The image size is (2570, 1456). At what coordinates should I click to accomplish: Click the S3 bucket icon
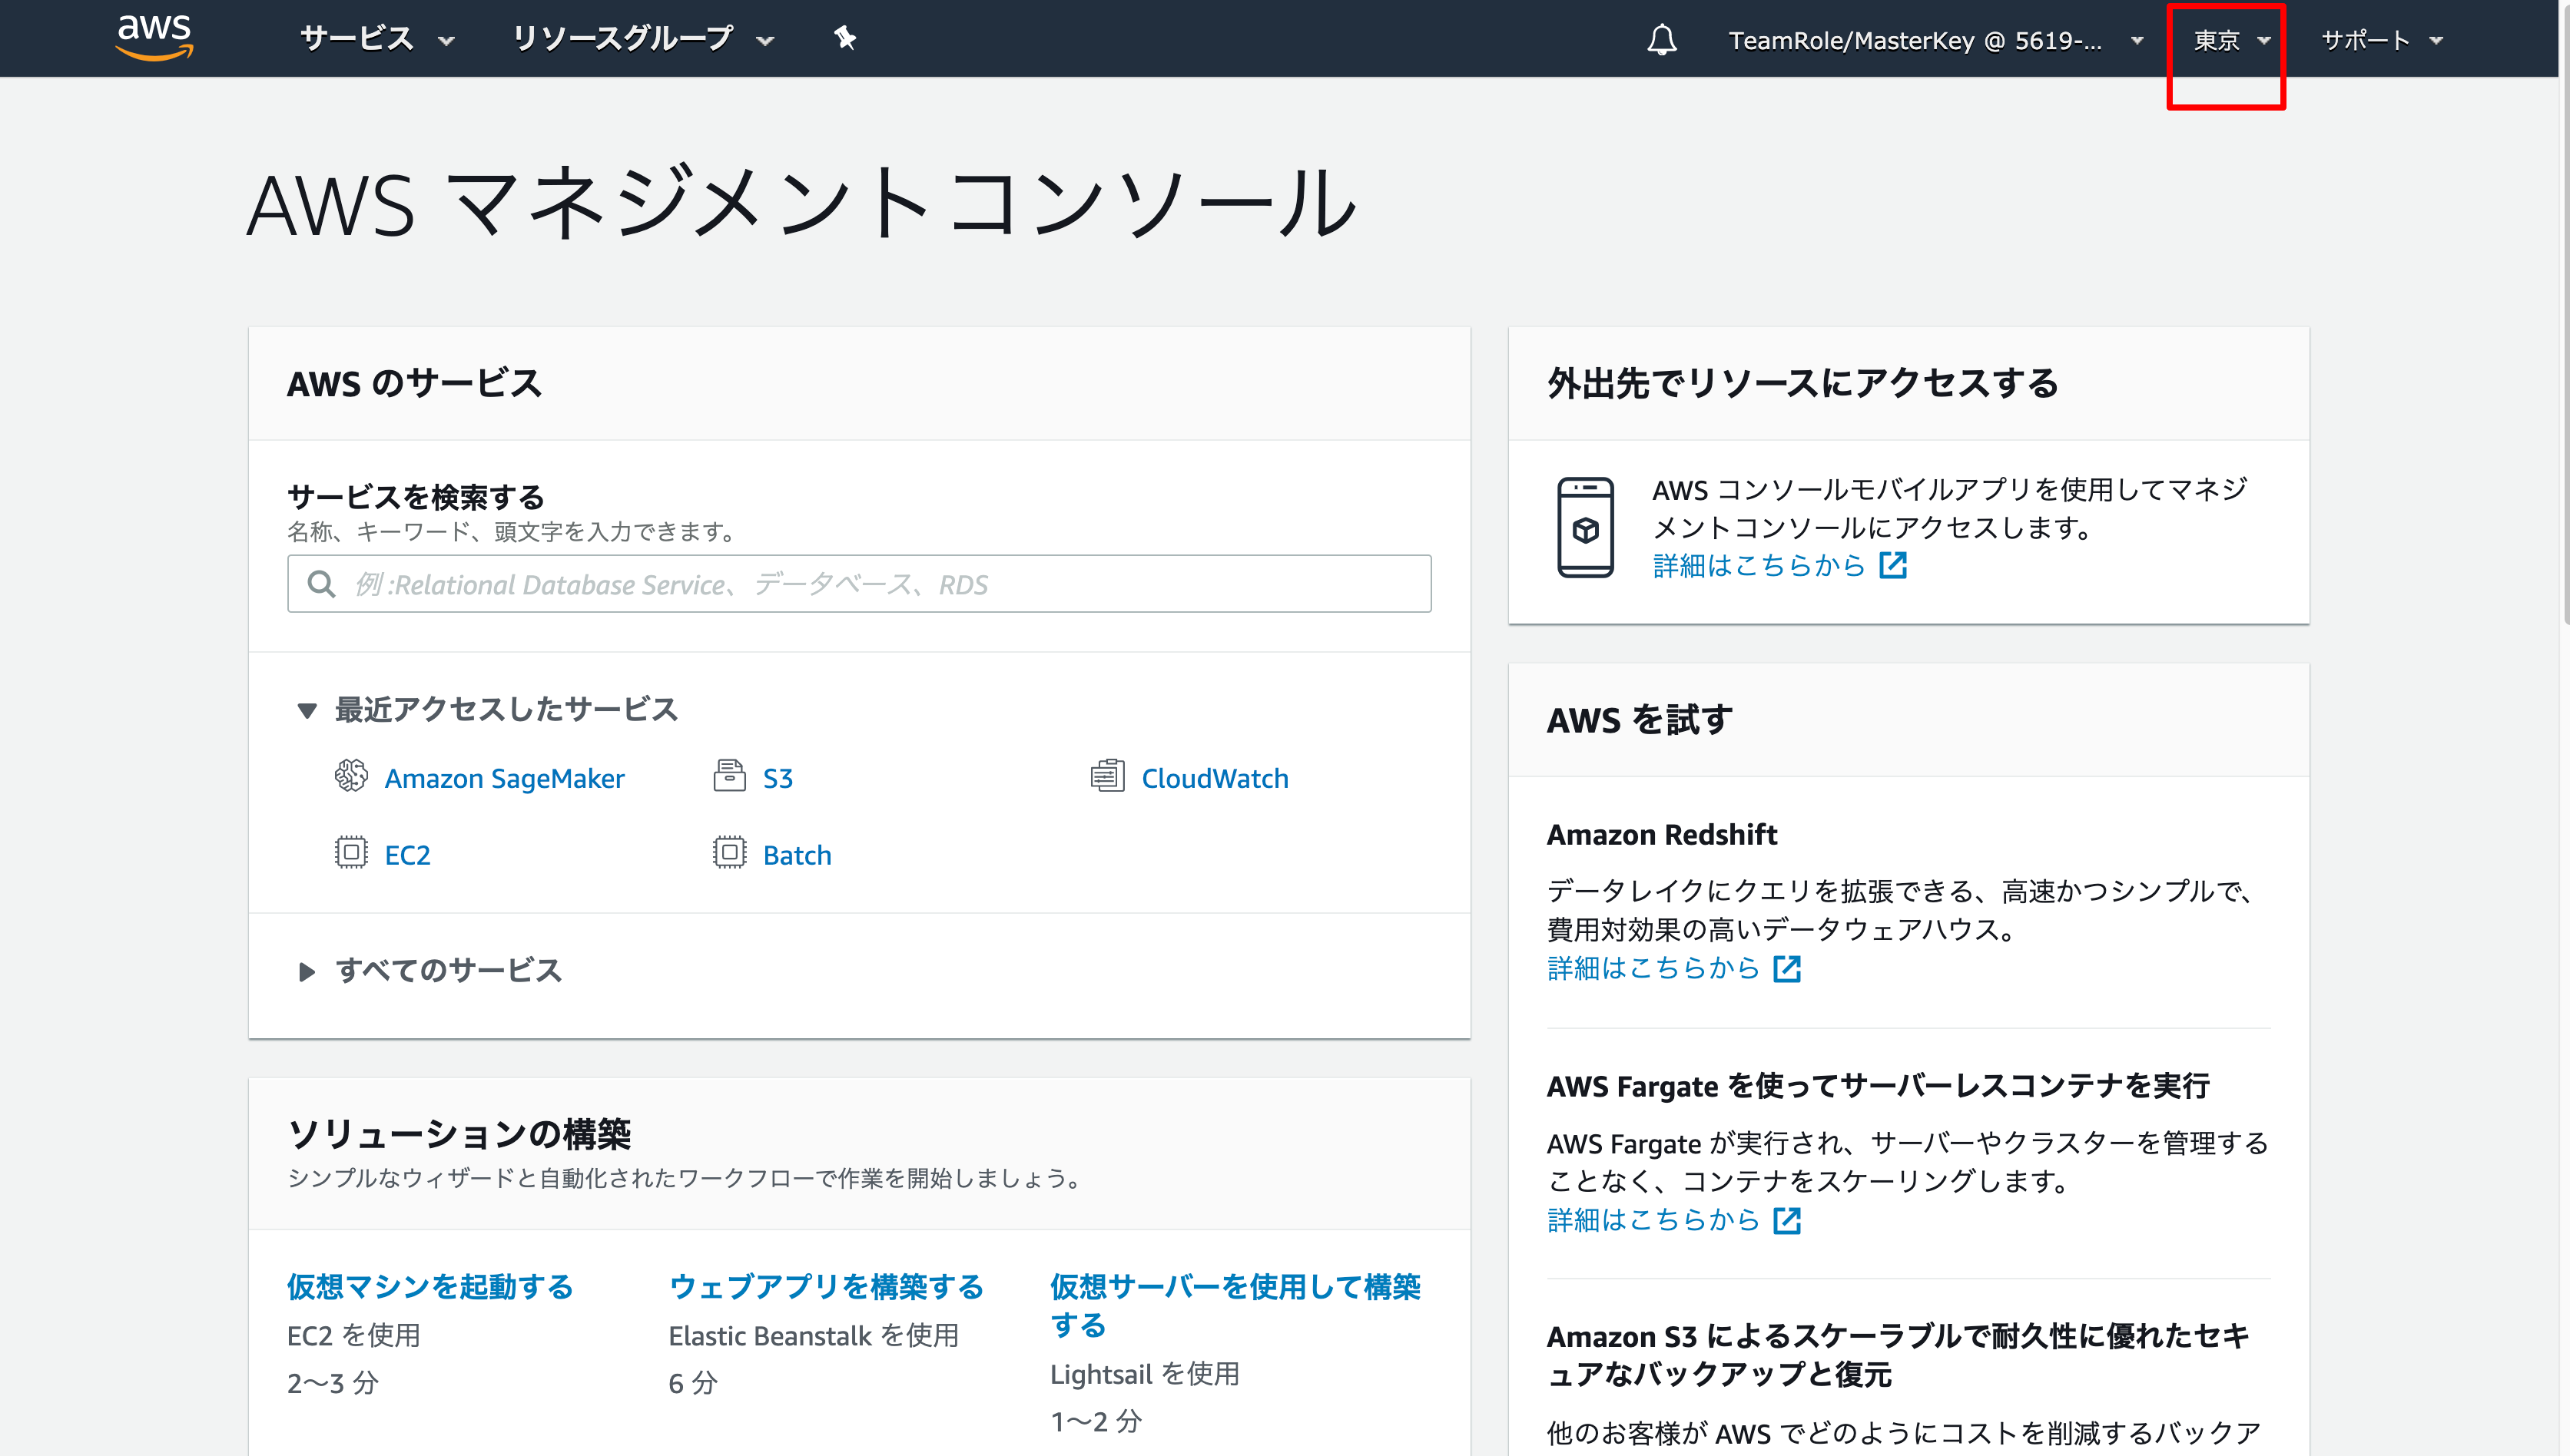click(x=729, y=776)
